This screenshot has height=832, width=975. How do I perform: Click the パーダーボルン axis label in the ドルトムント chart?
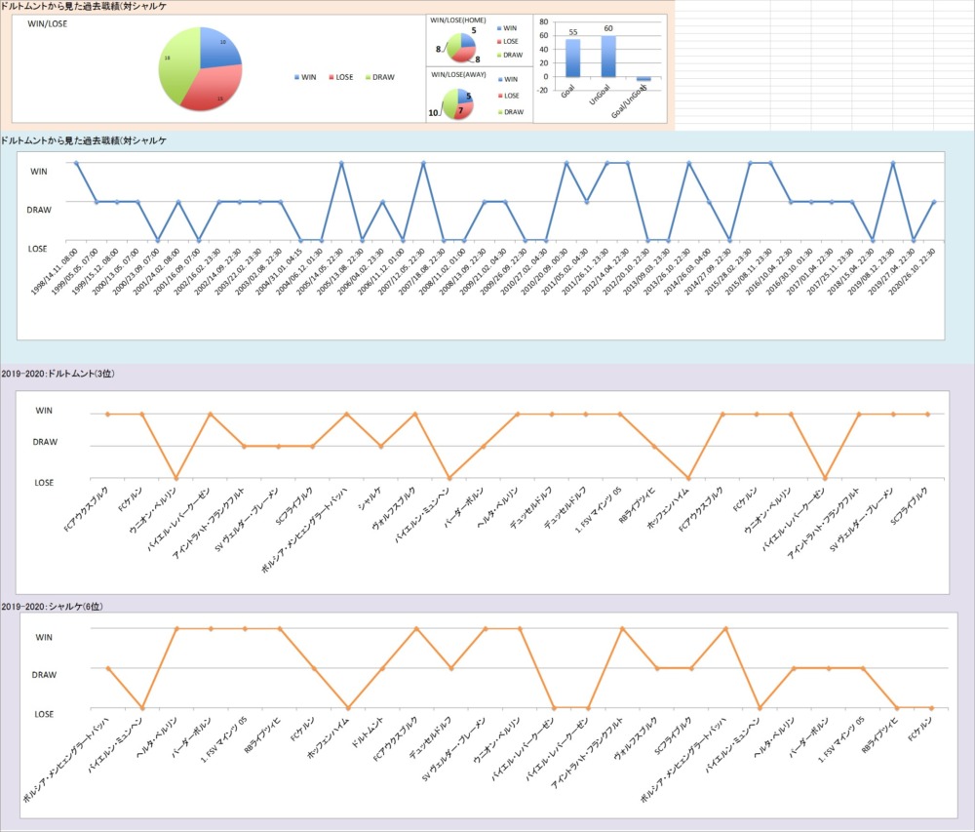463,507
